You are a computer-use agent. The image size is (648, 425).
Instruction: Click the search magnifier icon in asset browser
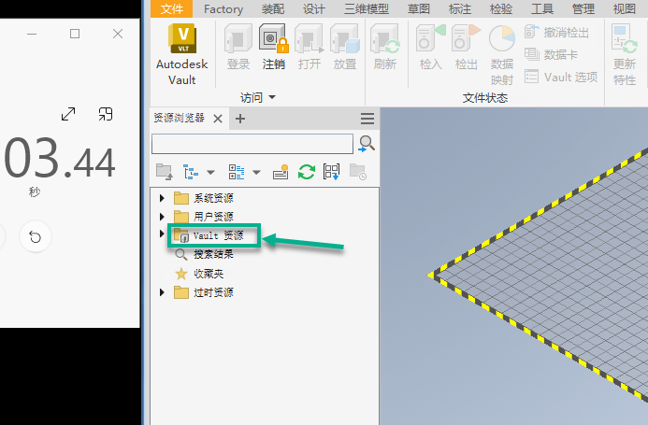pyautogui.click(x=367, y=144)
